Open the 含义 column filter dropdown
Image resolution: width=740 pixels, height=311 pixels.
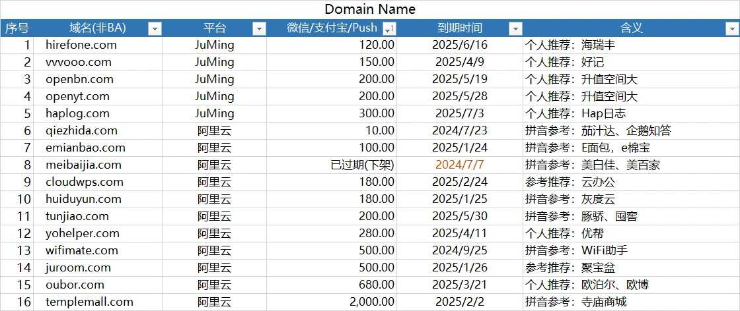(731, 28)
